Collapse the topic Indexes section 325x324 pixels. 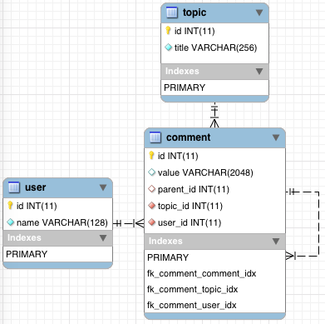tap(259, 72)
